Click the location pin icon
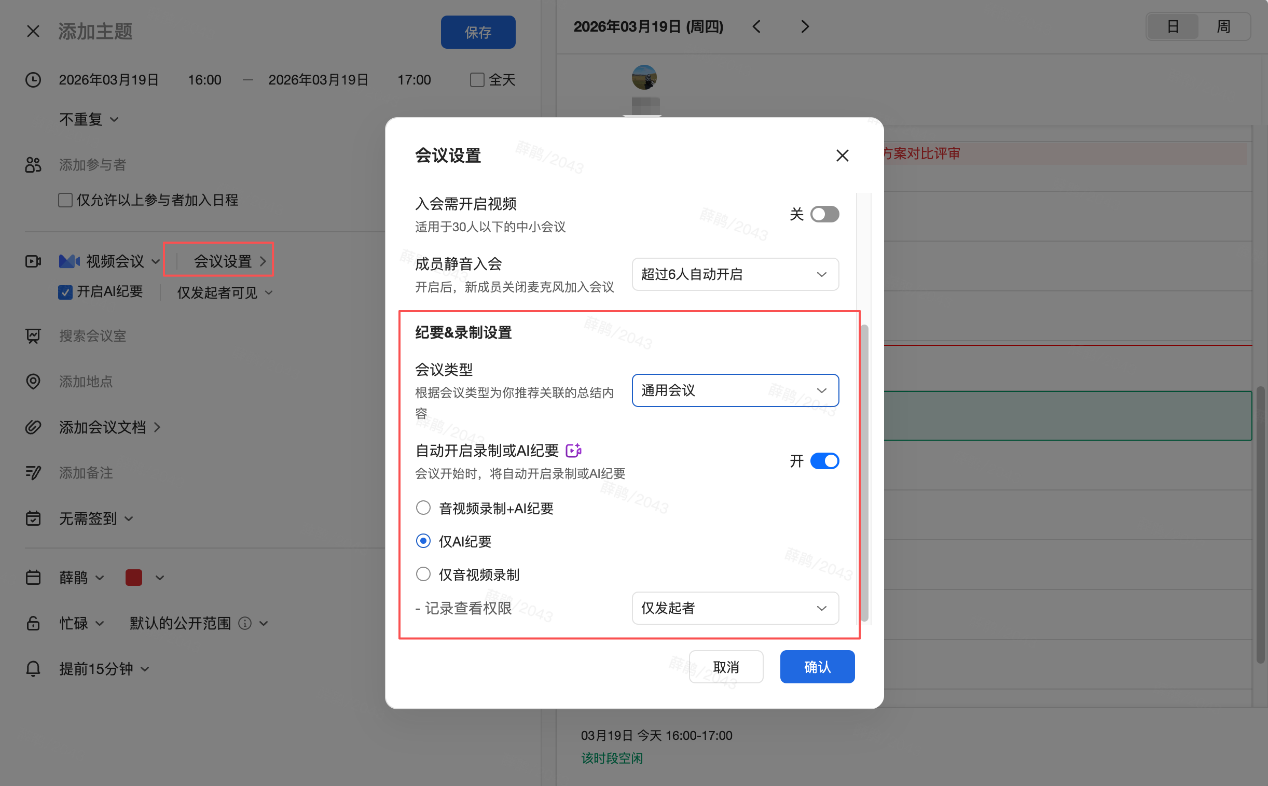 (33, 382)
